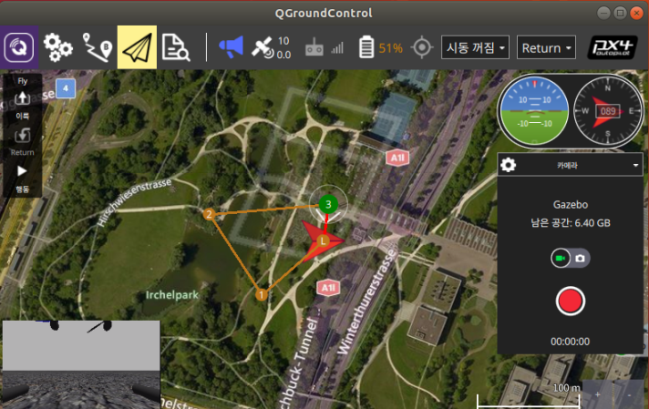The height and width of the screenshot is (409, 649).
Task: Zoom in the map with plus button
Action: [597, 395]
